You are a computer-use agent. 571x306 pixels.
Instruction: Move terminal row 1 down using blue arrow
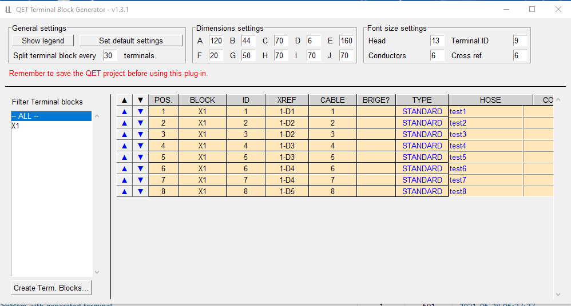point(140,112)
